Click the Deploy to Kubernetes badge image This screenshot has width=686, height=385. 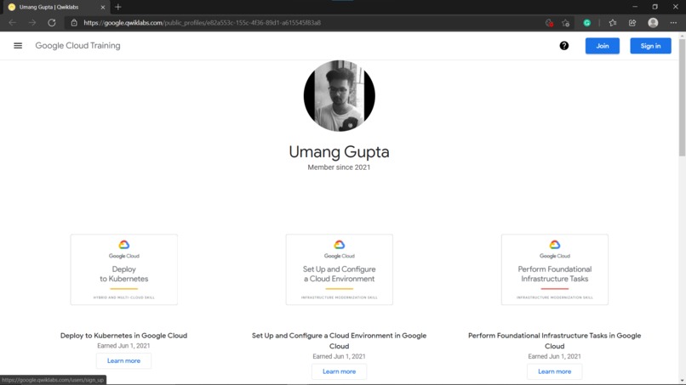(123, 269)
